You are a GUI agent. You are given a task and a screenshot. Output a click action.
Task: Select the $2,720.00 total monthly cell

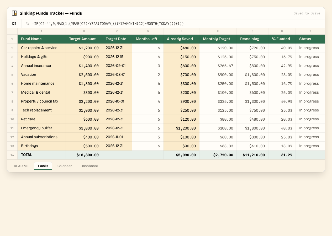click(218, 155)
